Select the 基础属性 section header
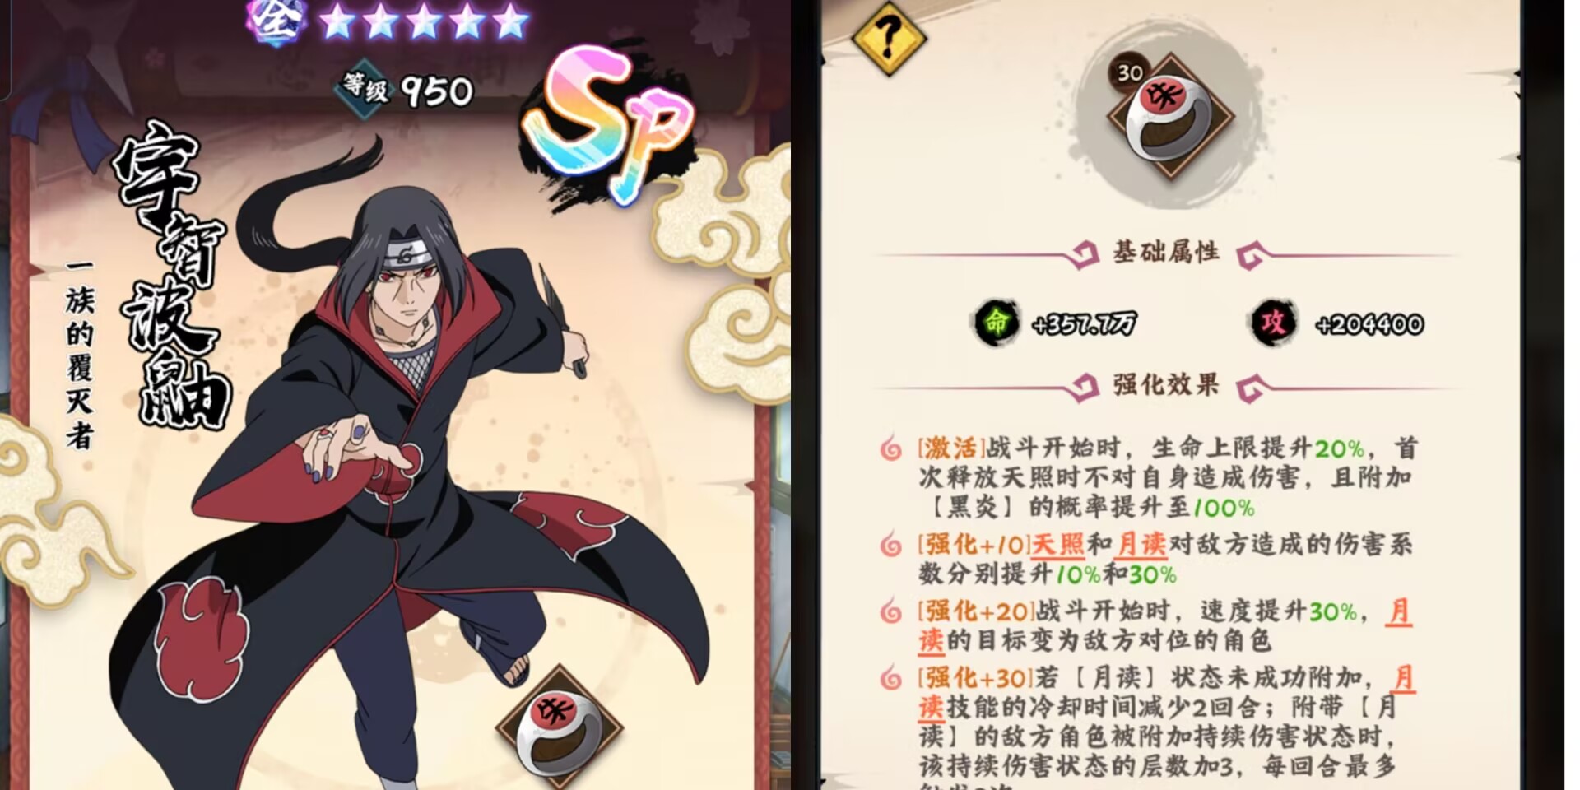Screen dimensions: 1580x790 (x=1165, y=253)
